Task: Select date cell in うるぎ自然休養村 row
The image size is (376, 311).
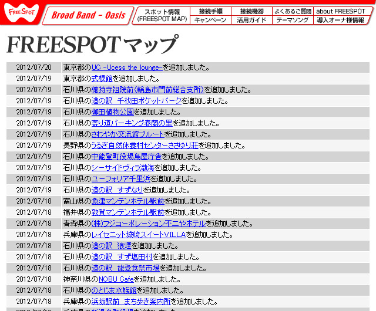Action: (x=34, y=146)
